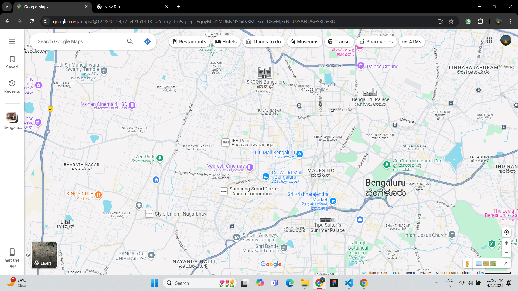Open the Google Maps hamburger menu
Image resolution: width=518 pixels, height=291 pixels.
click(12, 41)
